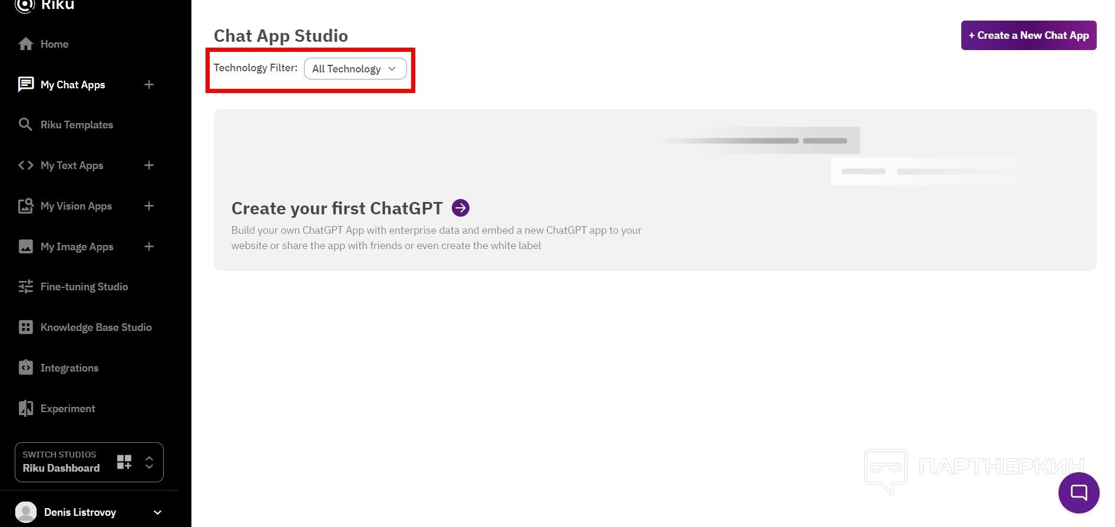The image size is (1115, 527).
Task: Click the Technology Filter label
Action: (x=256, y=68)
